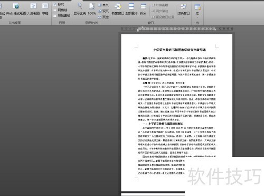Image resolution: width=264 pixels, height=196 pixels.
Task: Switch to Draft view (草稿)
Action: point(45,9)
